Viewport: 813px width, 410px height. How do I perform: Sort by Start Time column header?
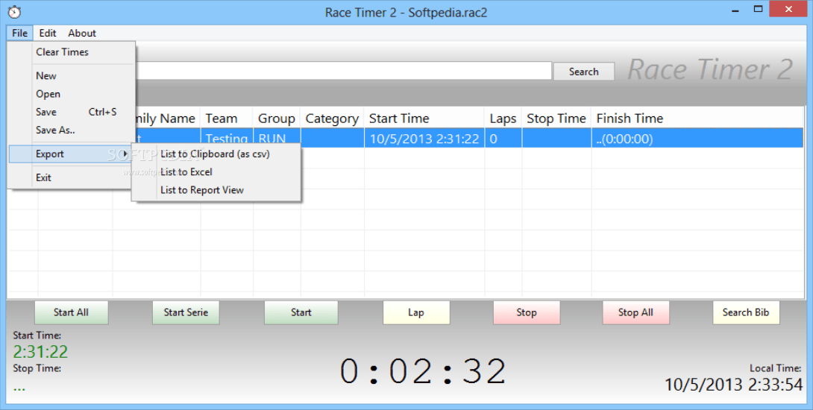click(x=424, y=119)
